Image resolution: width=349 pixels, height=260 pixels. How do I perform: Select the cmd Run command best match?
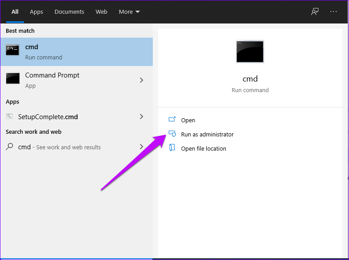[77, 52]
